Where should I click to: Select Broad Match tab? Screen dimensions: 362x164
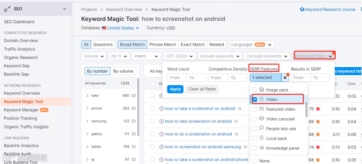pos(132,45)
